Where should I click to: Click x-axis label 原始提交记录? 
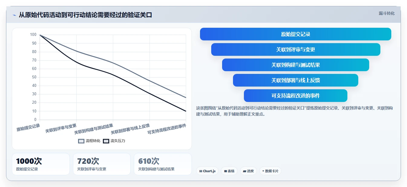click(x=28, y=128)
